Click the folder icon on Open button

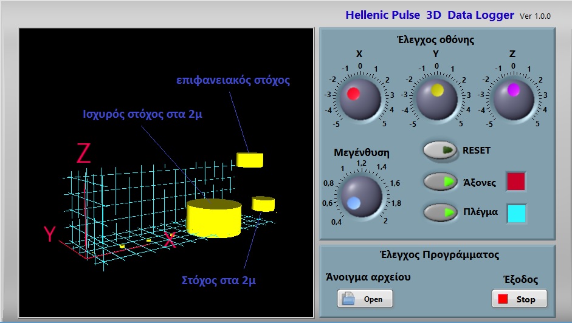point(348,299)
